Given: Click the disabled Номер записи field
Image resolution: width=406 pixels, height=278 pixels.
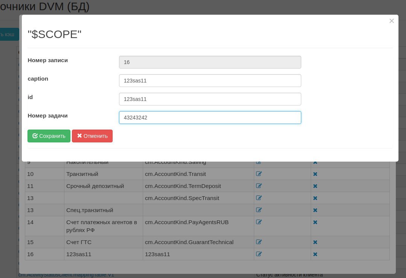Looking at the screenshot, I should tap(210, 62).
